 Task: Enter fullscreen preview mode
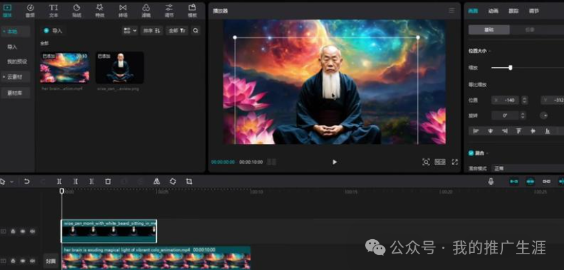click(x=455, y=162)
